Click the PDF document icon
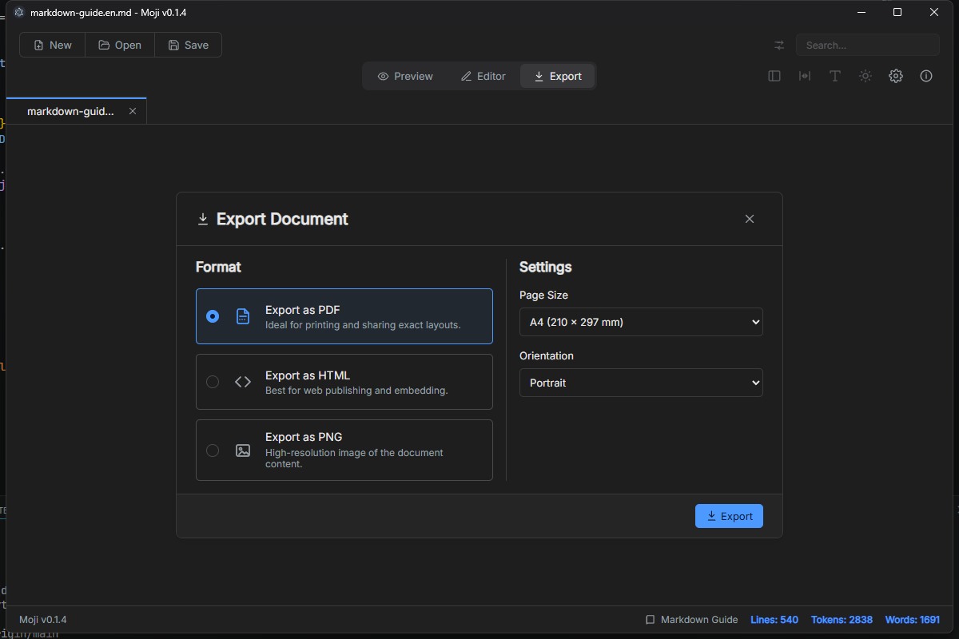The height and width of the screenshot is (639, 959). [243, 316]
